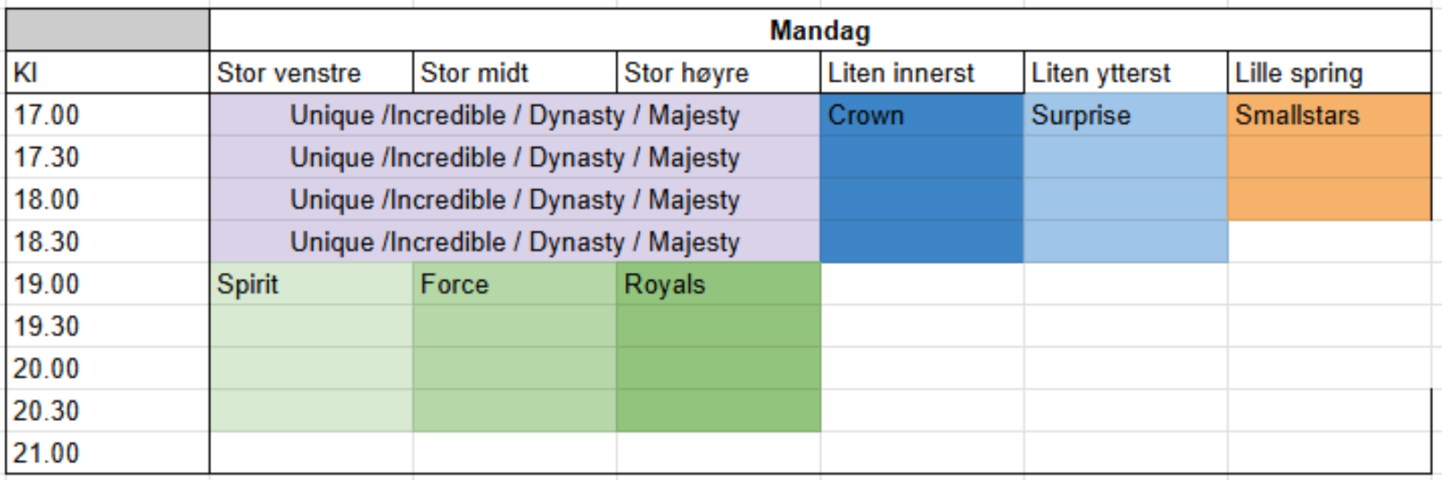Select the 20.30 time cell
This screenshot has height=480, width=1442.
point(108,411)
